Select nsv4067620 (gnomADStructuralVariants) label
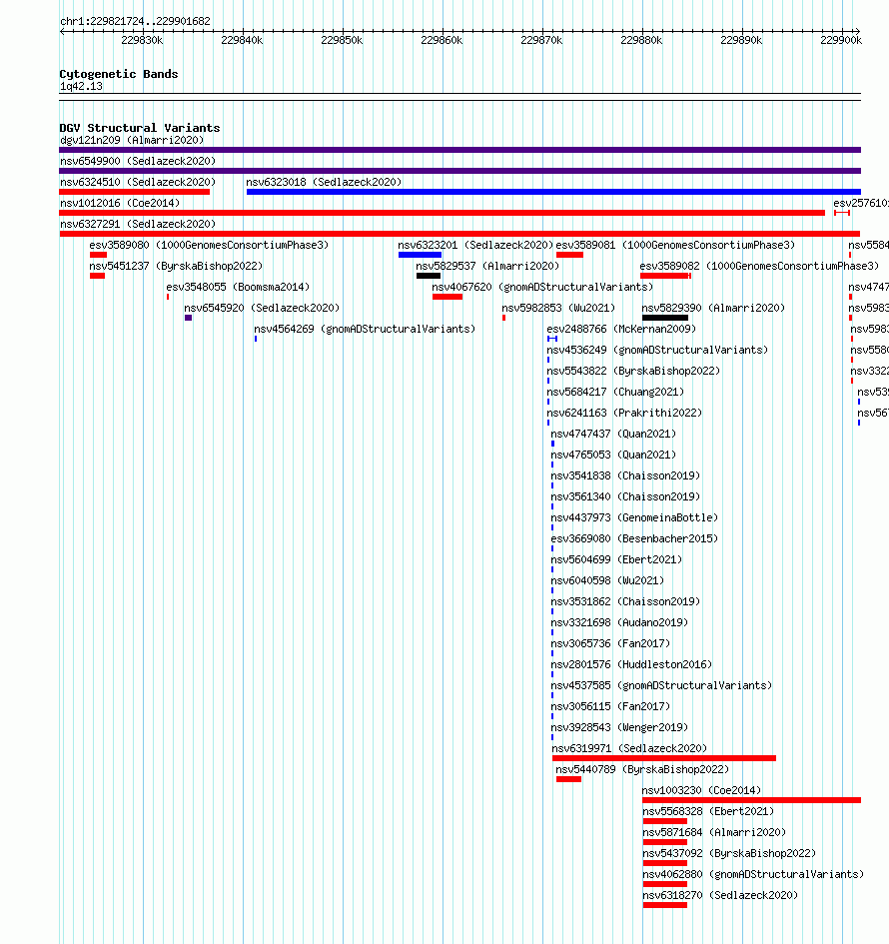Viewport: 889px width, 944px height. (x=542, y=288)
